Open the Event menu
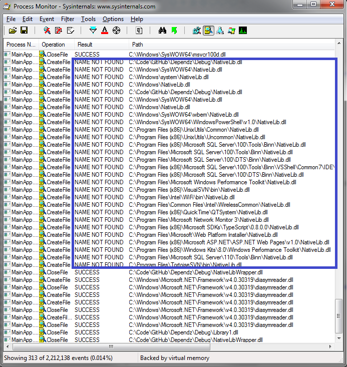The width and height of the screenshot is (347, 367). (x=47, y=19)
